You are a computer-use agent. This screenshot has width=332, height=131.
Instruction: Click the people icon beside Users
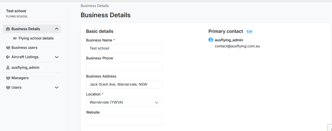point(8,88)
